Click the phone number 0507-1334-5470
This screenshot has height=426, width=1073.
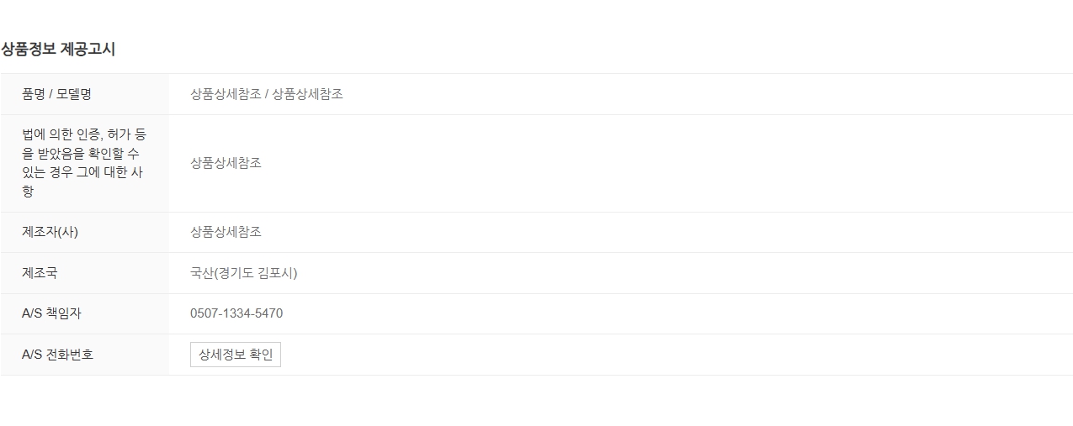point(236,313)
